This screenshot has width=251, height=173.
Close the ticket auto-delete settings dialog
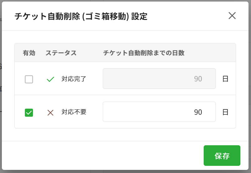pos(232,16)
